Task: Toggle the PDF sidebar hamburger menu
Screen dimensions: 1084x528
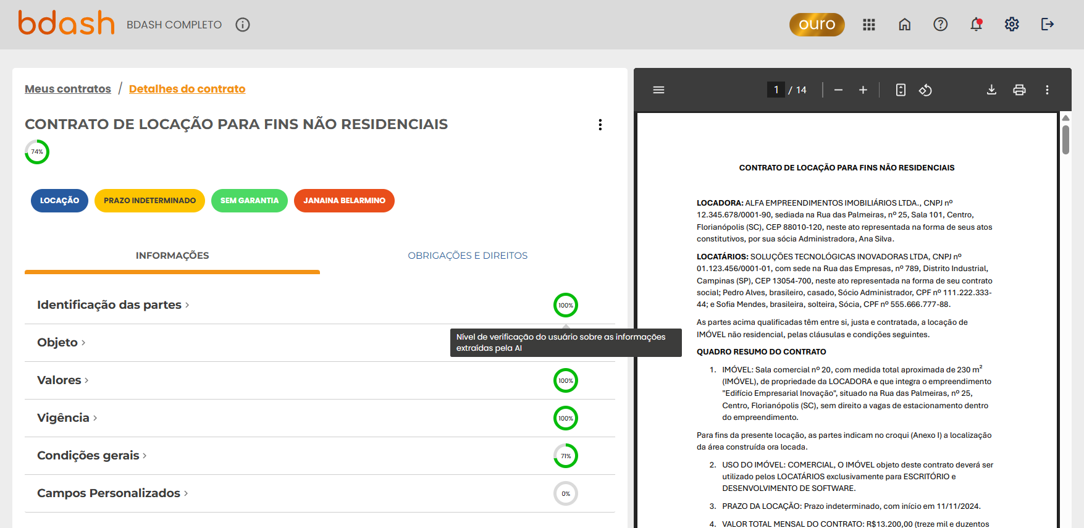Action: click(x=658, y=90)
